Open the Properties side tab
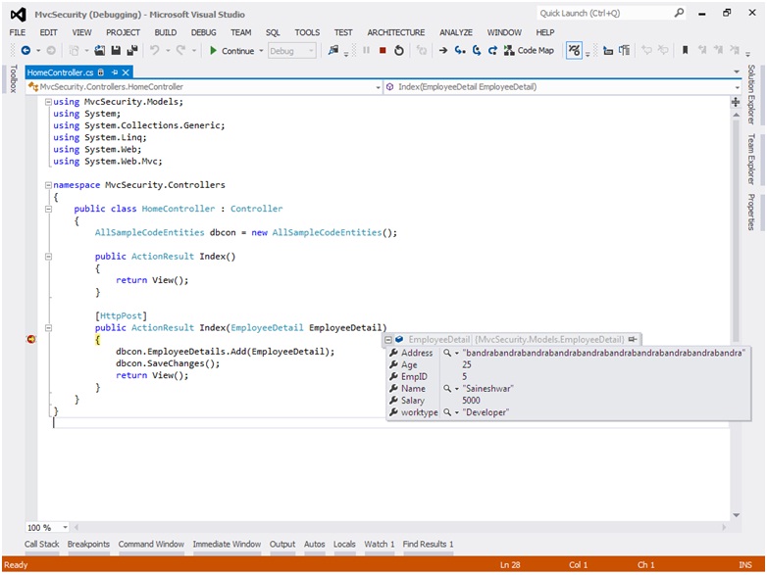This screenshot has width=767, height=575. coord(751,212)
